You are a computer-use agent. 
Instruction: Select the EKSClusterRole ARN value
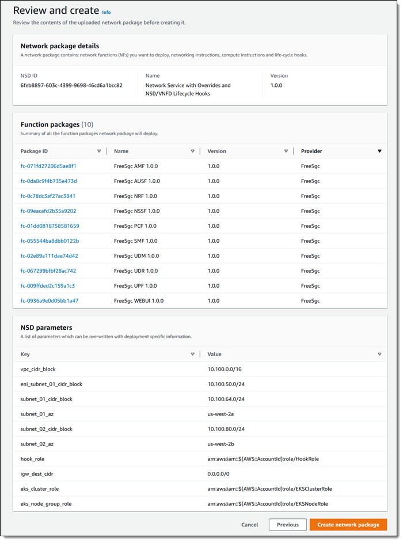coord(270,488)
